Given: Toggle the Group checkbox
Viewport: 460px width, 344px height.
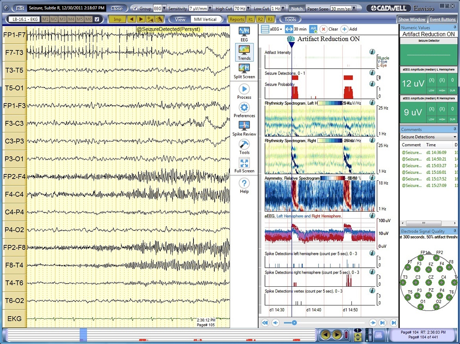Looking at the screenshot, I should [135, 9].
